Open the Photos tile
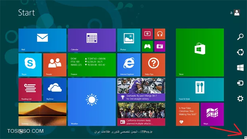 pyautogui.click(x=129, y=40)
